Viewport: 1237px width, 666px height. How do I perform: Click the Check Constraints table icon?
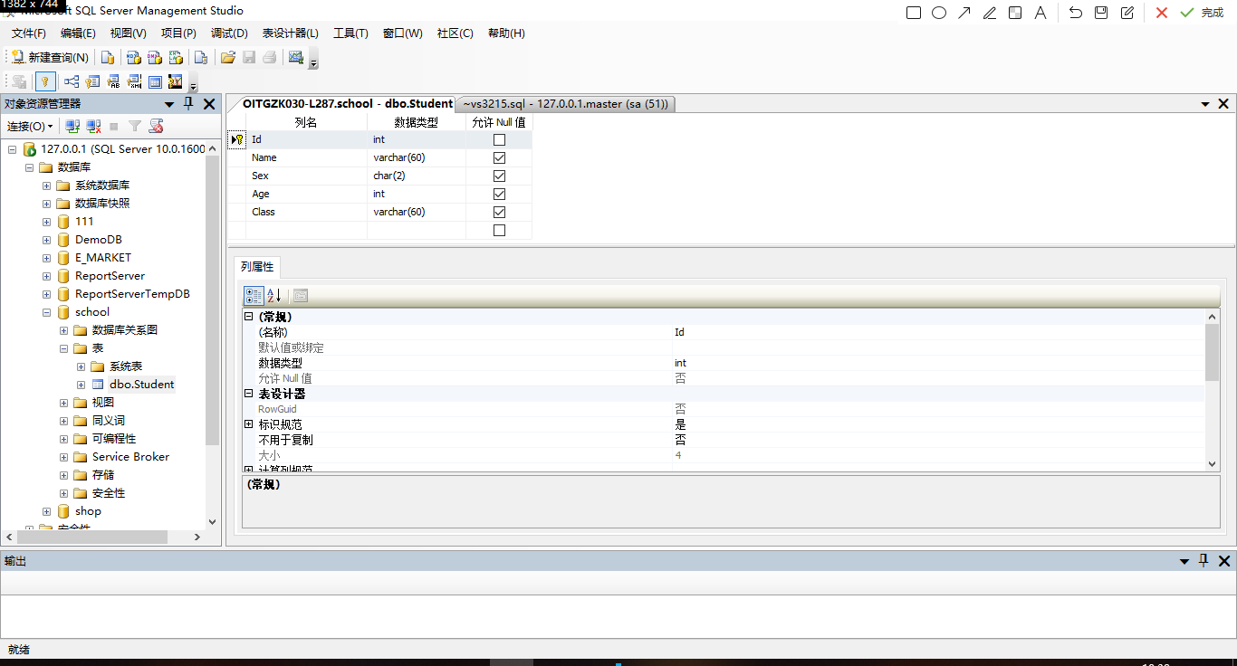[155, 81]
